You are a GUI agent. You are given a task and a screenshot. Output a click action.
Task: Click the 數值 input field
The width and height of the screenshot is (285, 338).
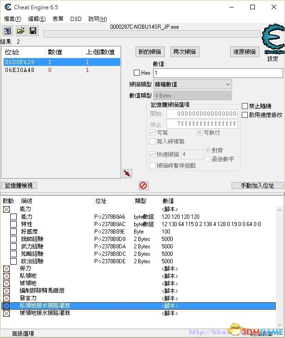click(x=218, y=73)
